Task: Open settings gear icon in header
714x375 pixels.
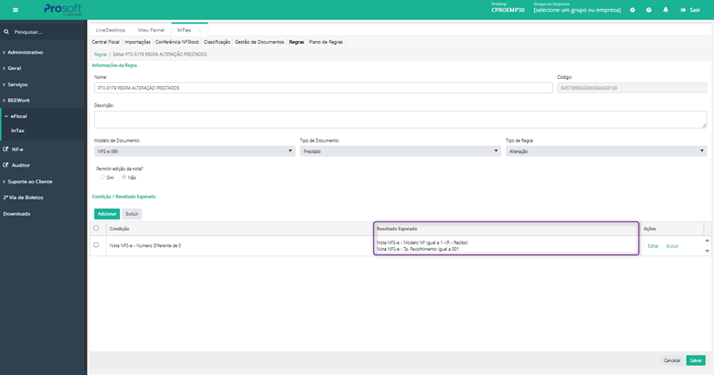Action: [x=633, y=10]
